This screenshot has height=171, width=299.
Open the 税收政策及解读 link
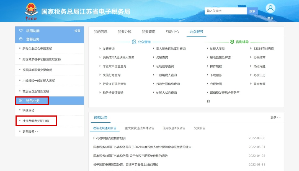(220, 57)
